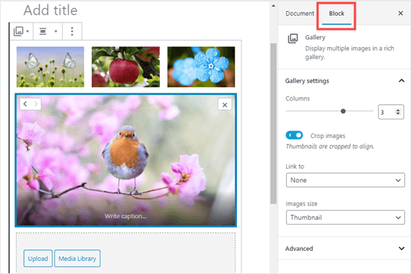Open the Media Library button
Image resolution: width=411 pixels, height=274 pixels.
[77, 258]
